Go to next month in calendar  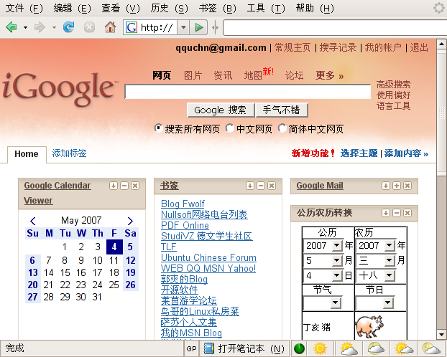click(130, 221)
